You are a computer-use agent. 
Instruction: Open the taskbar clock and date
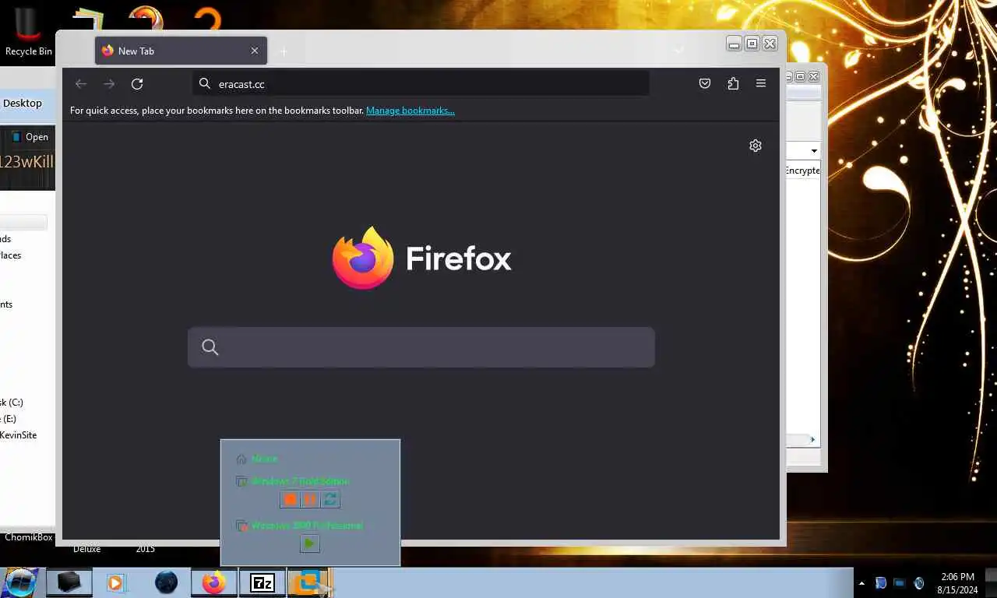click(957, 583)
